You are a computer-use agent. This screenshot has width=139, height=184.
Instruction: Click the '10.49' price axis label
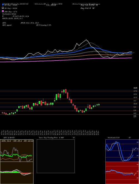[x=135, y=104]
